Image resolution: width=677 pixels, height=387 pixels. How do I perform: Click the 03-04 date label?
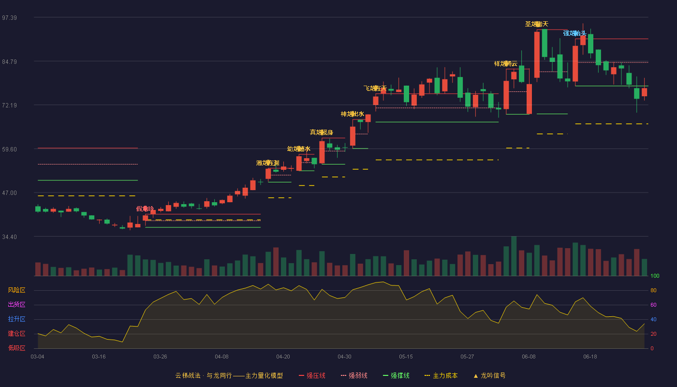[x=37, y=357]
